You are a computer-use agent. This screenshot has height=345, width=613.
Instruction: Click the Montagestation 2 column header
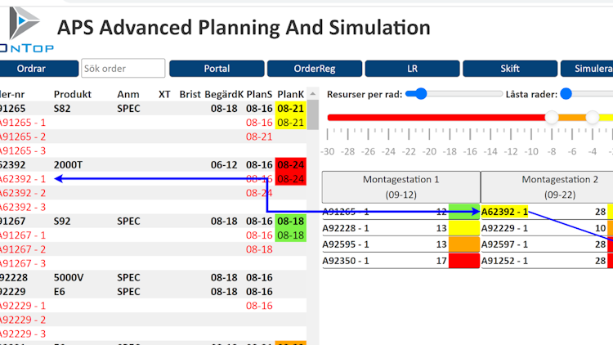pyautogui.click(x=547, y=187)
